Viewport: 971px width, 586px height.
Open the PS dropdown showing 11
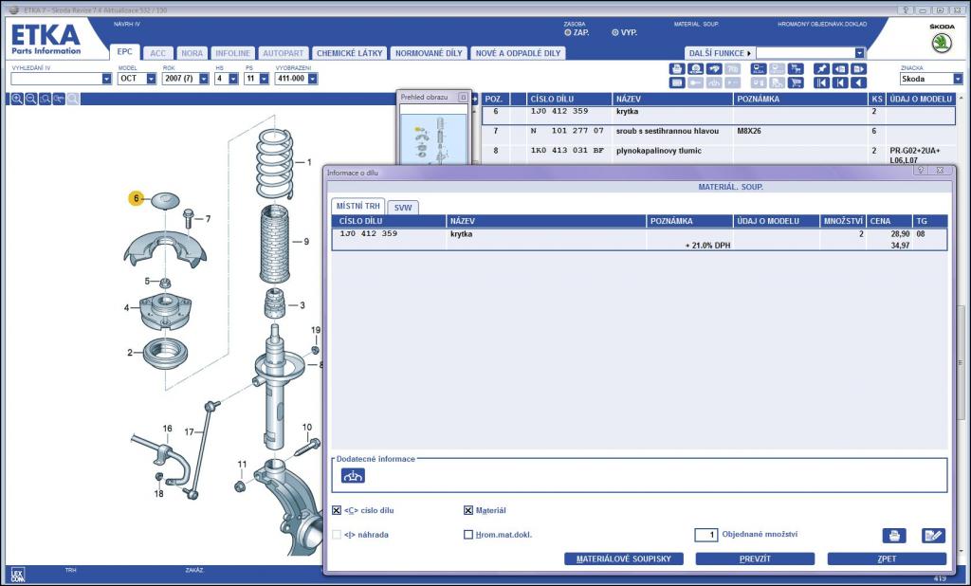click(x=264, y=79)
